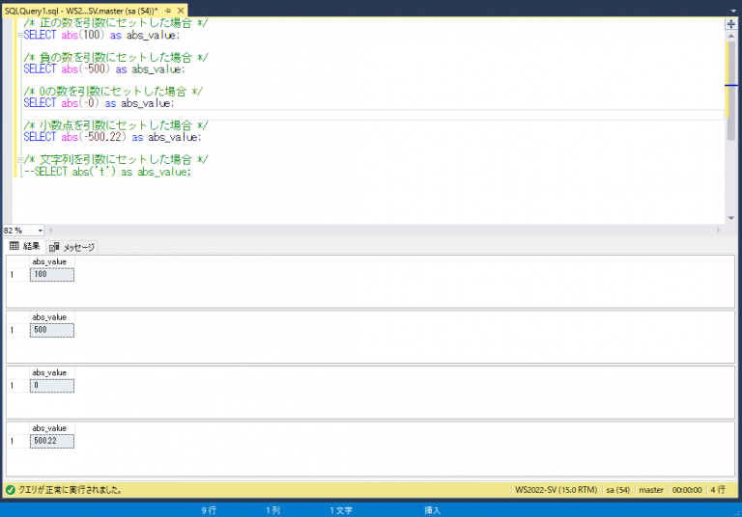Click the horizontal scrollbar right arrow

click(719, 231)
